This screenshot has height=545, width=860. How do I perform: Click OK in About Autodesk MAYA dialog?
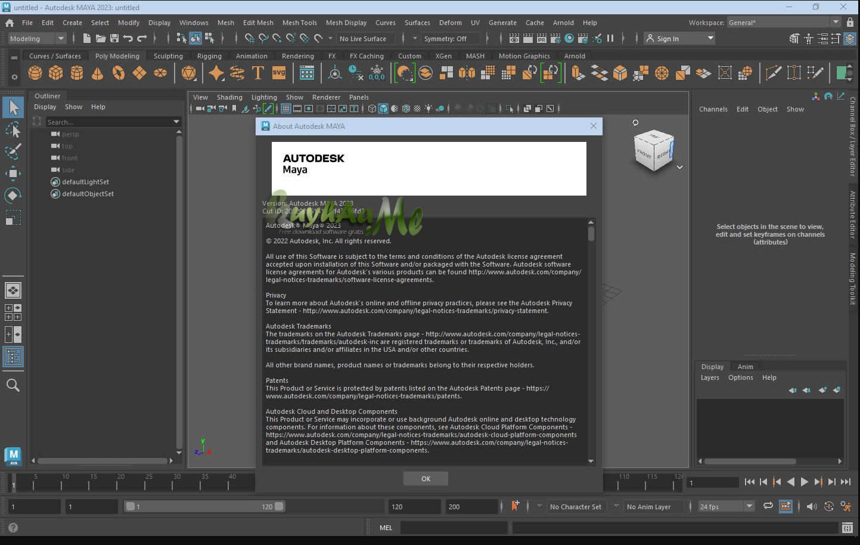[x=426, y=478]
